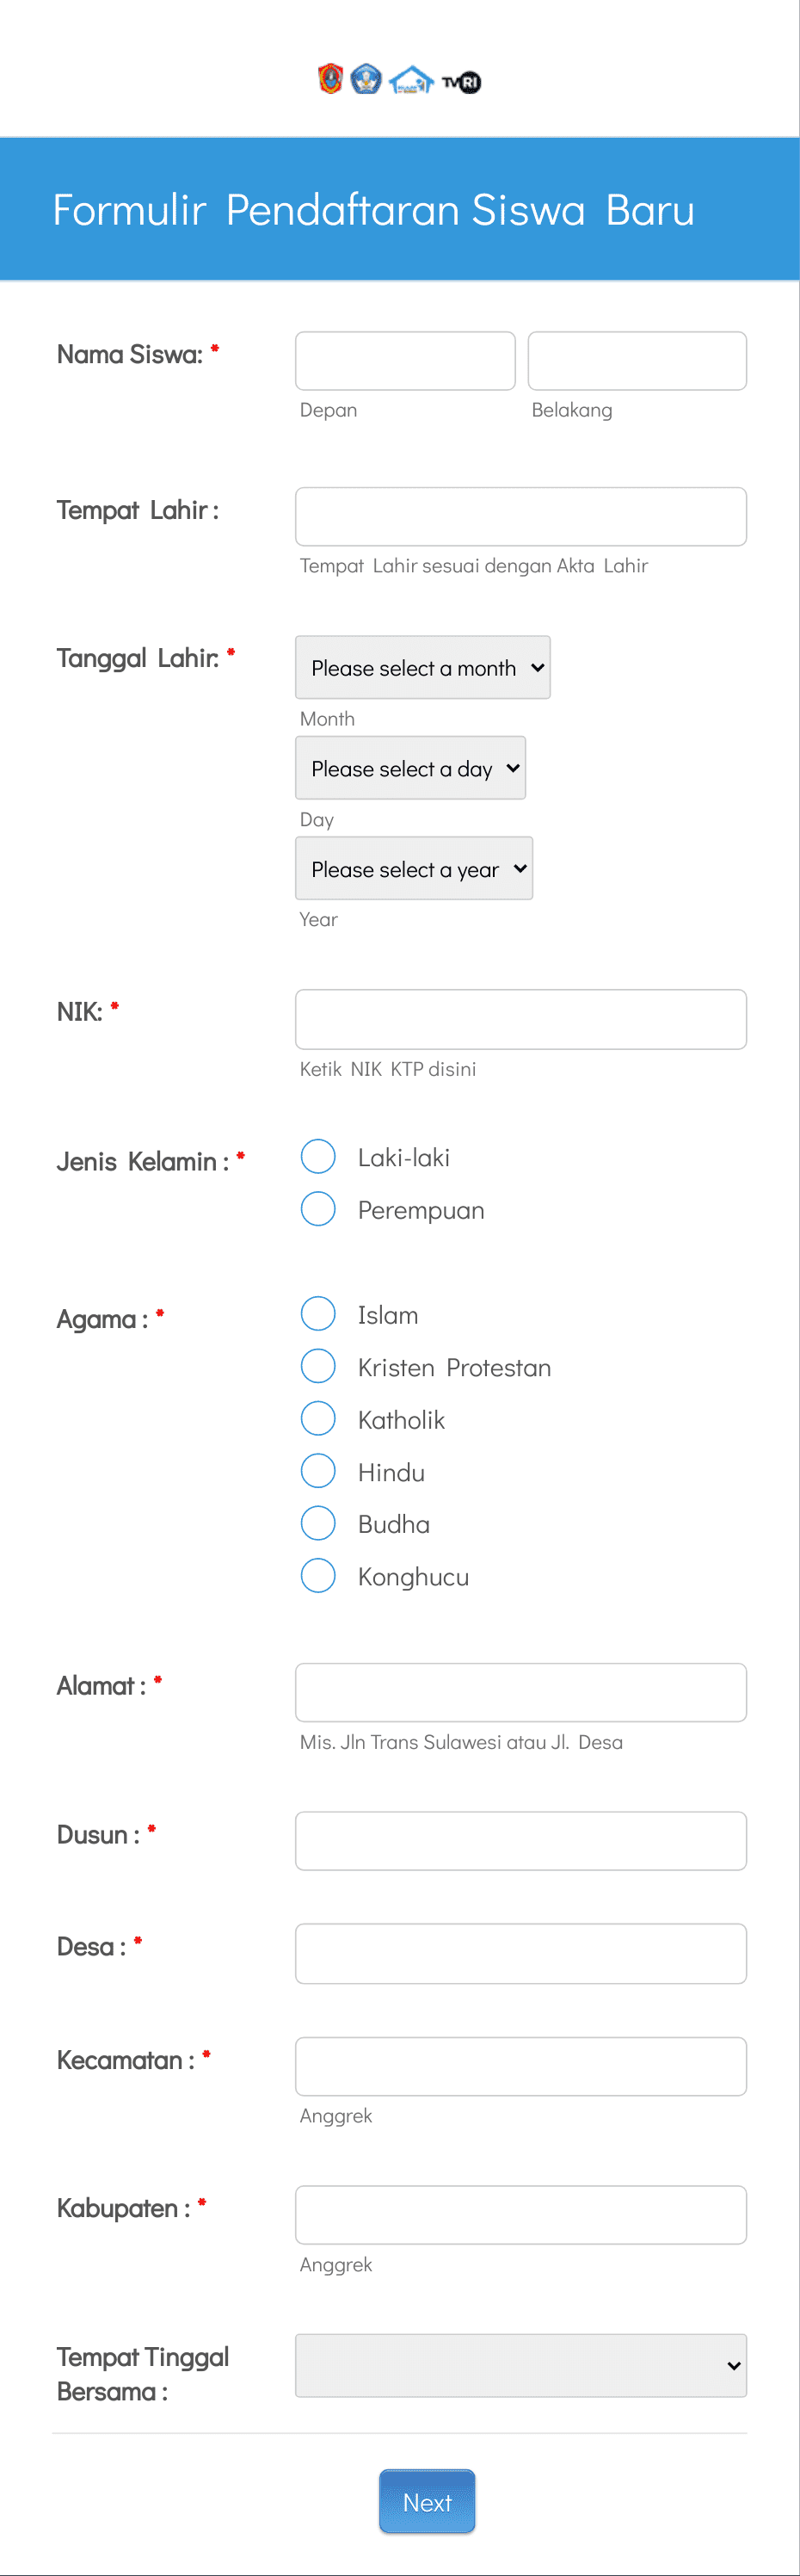Focus the Belakang last name field
The image size is (800, 2576).
[x=637, y=361]
